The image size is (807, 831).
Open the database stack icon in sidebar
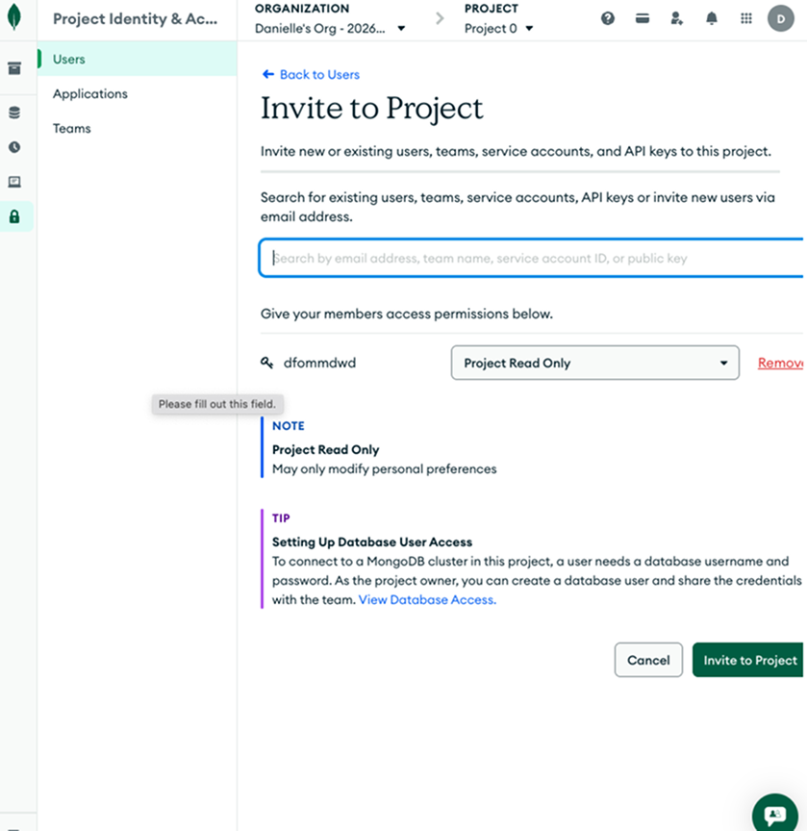(x=14, y=113)
